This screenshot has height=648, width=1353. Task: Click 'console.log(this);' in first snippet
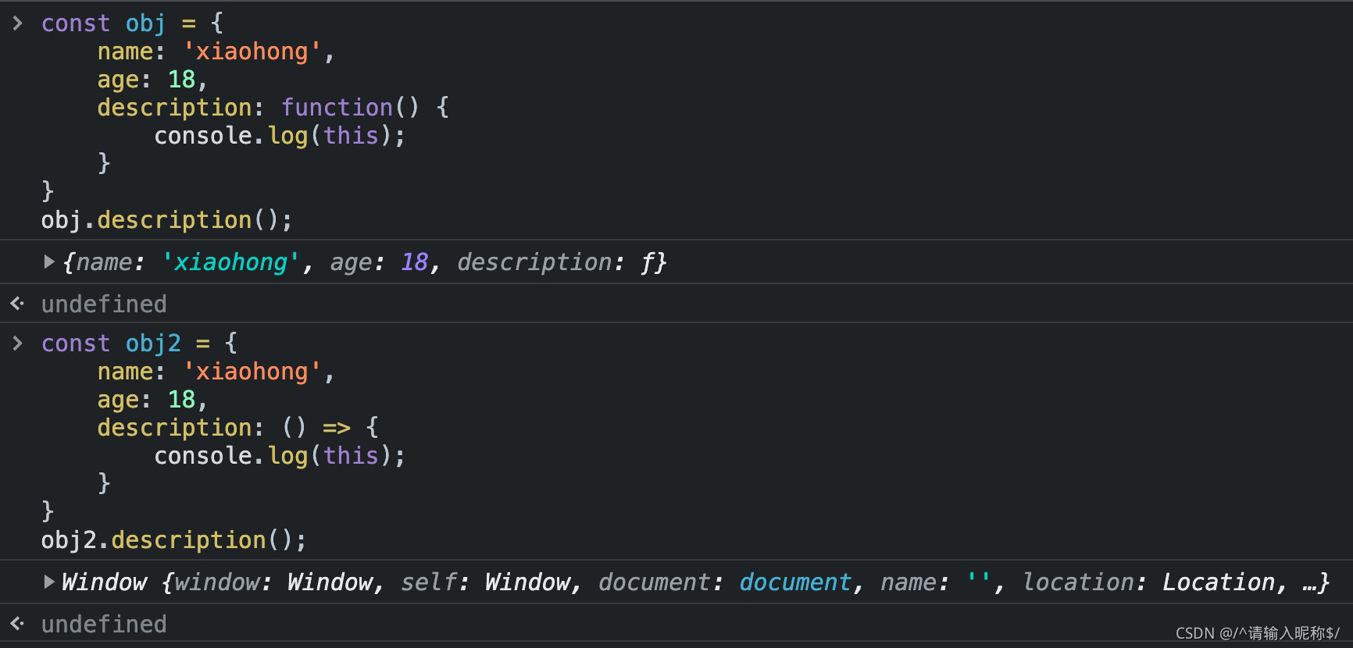[x=280, y=136]
